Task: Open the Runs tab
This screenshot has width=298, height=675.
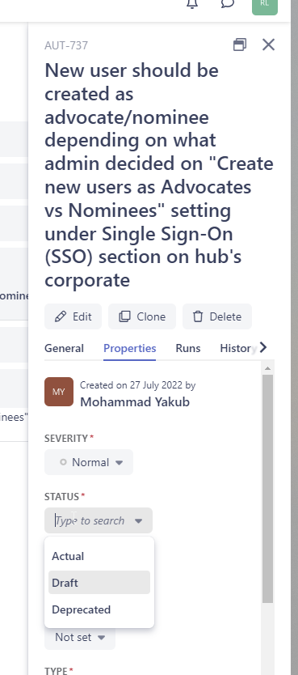Action: click(188, 348)
